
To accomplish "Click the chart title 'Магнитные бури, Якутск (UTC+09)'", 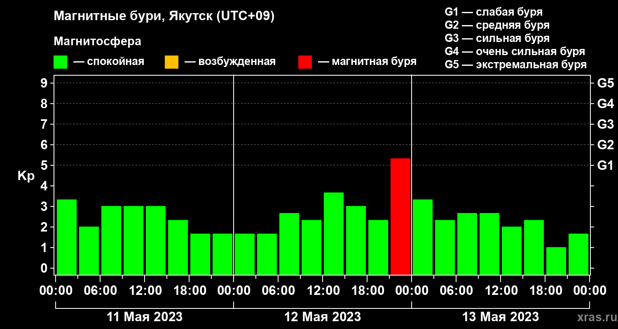I will pyautogui.click(x=164, y=17).
